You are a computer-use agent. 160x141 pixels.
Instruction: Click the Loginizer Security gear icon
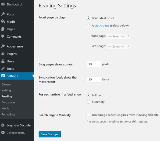pyautogui.click(x=3, y=125)
